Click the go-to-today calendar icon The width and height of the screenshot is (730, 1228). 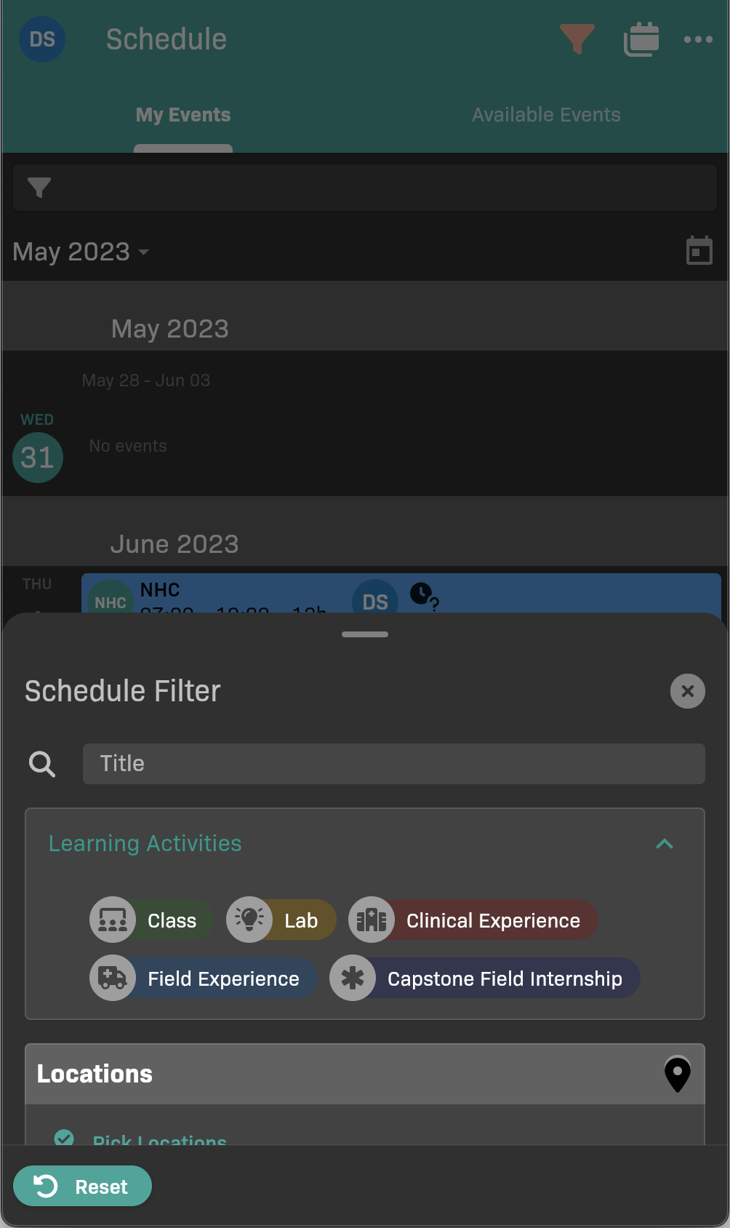[x=699, y=251]
